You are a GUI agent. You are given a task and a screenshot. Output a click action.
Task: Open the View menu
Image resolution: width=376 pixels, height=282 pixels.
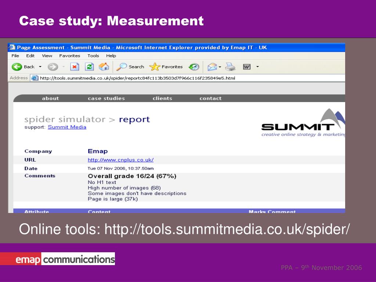click(47, 56)
